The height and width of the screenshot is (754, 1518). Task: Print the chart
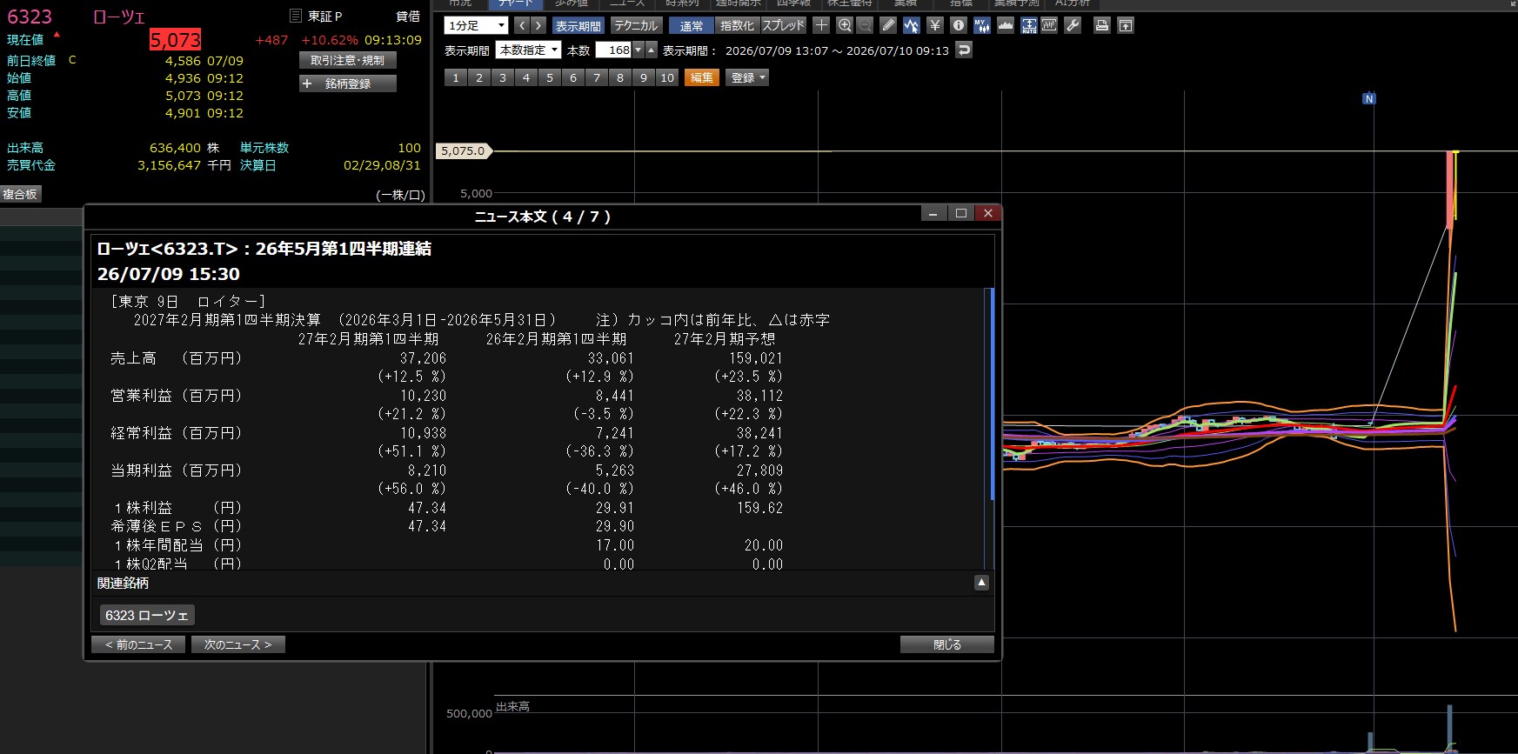(1102, 25)
